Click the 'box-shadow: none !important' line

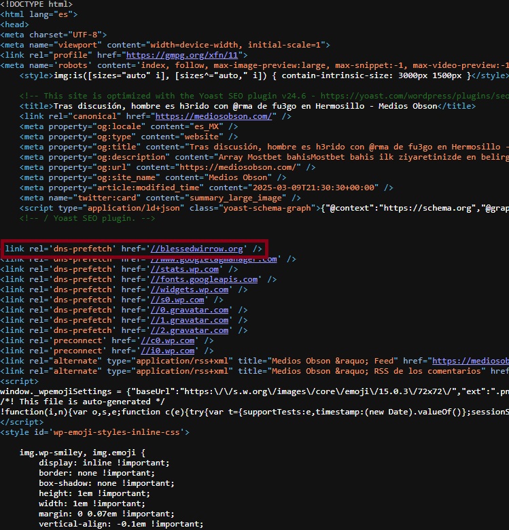[x=107, y=483]
